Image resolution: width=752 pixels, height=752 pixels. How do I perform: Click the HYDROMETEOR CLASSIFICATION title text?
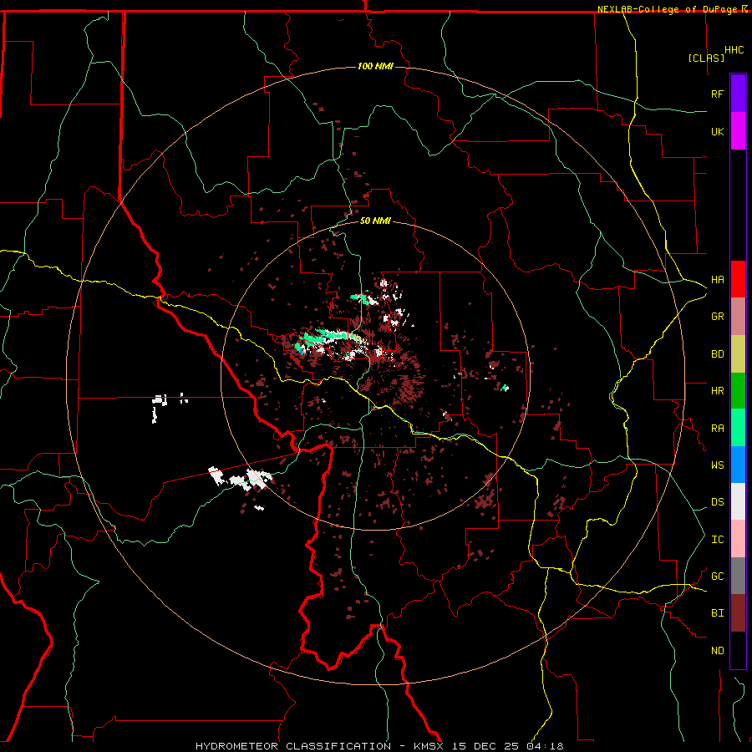pyautogui.click(x=293, y=746)
